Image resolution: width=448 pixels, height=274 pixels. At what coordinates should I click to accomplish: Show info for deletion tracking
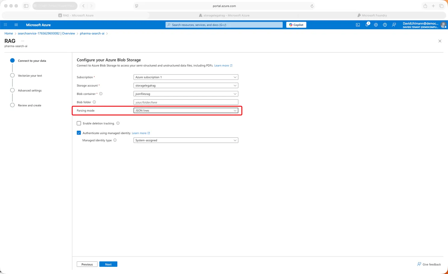[118, 123]
